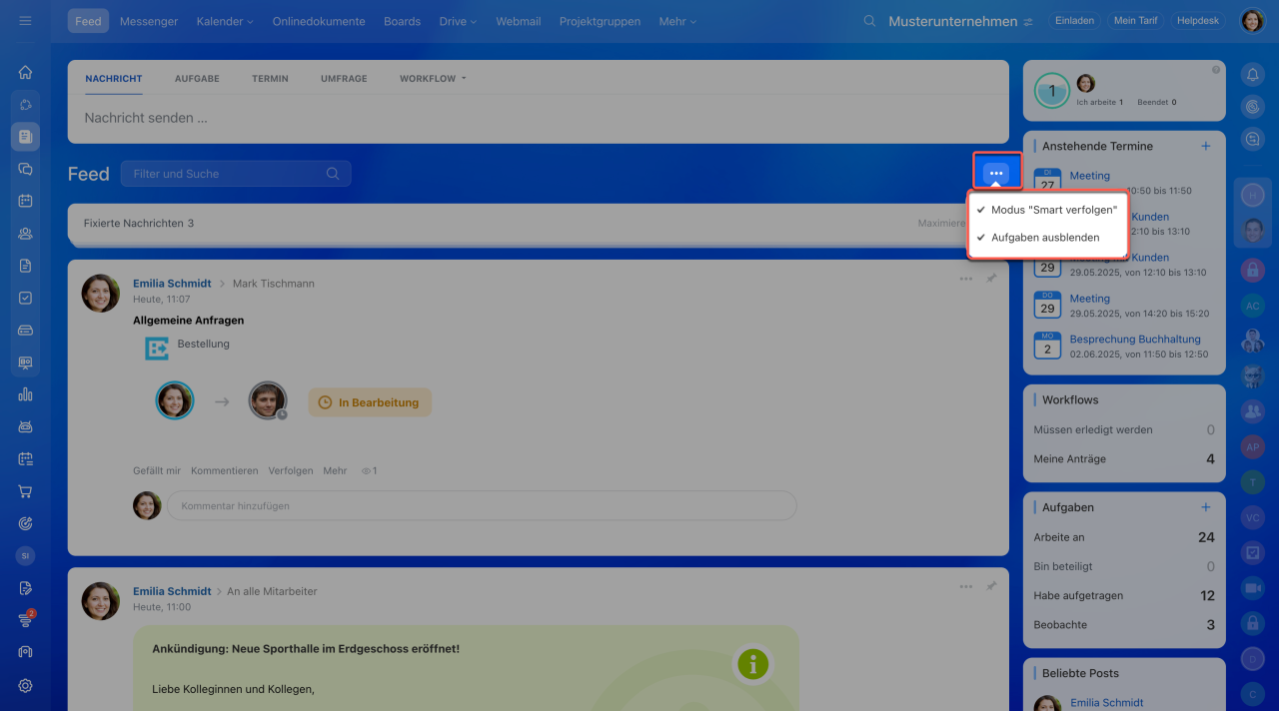Click the Nachricht senden message field
1279x711 pixels.
point(538,118)
